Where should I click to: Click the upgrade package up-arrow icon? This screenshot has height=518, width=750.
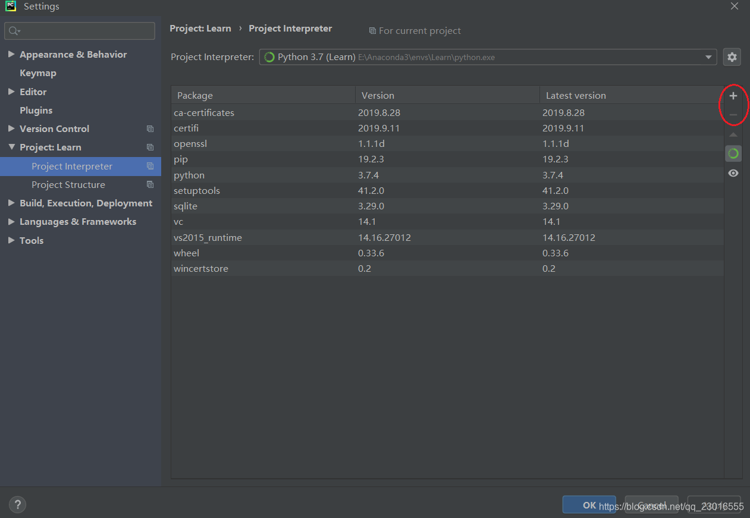tap(733, 135)
